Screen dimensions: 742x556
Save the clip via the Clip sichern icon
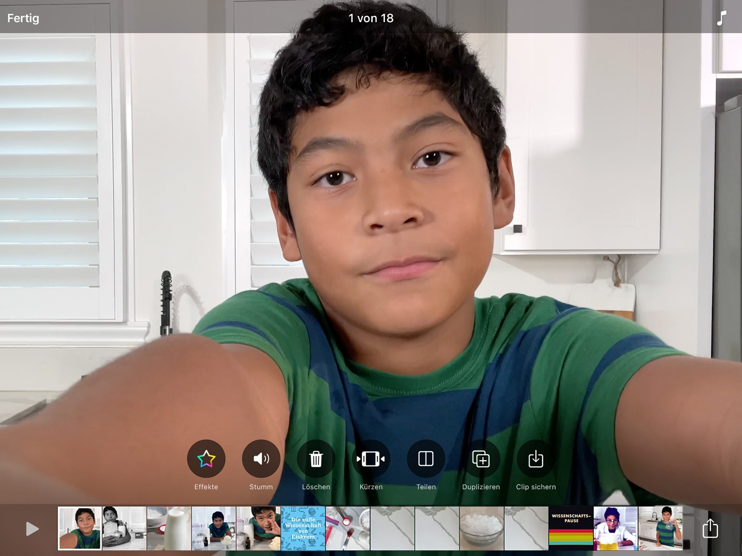pyautogui.click(x=536, y=459)
